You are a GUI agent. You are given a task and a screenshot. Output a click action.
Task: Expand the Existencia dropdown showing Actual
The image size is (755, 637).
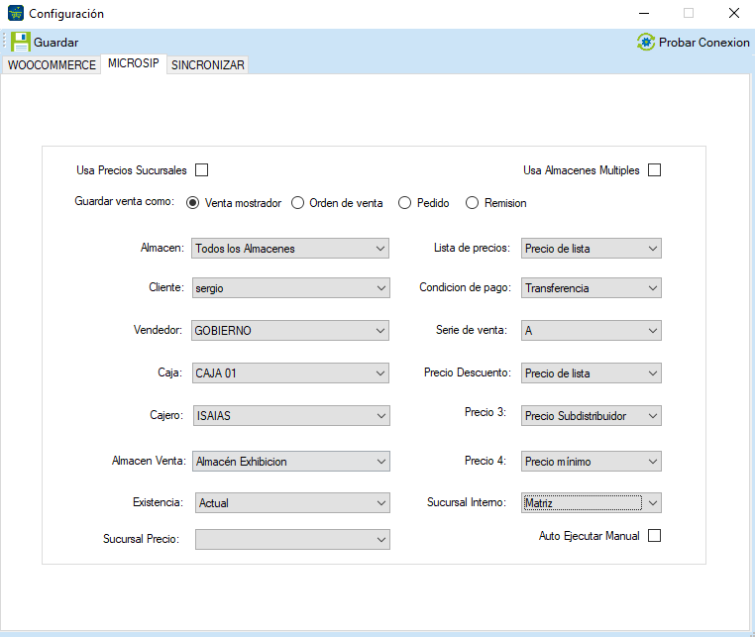pos(292,502)
